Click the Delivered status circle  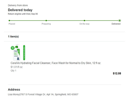120,21
